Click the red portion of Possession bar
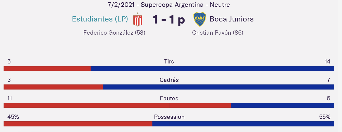Screen dimensions: 342x132 (78, 124)
